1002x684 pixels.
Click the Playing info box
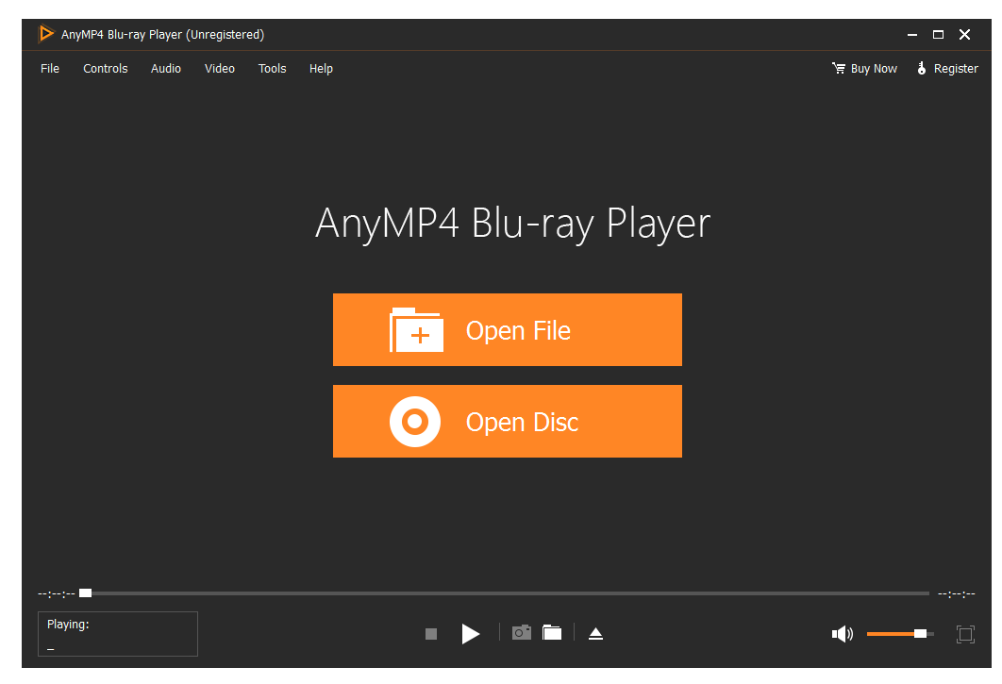118,634
